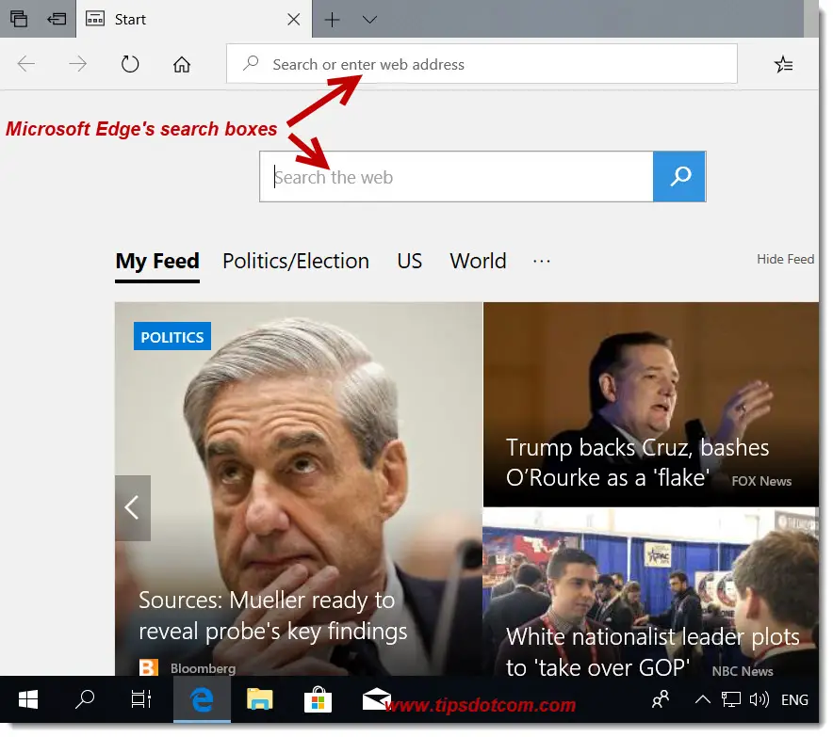Switch to Politics/Election feed tab
This screenshot has height=737, width=833.
click(x=295, y=261)
